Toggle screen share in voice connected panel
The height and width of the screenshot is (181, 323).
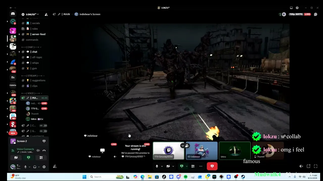point(29,158)
